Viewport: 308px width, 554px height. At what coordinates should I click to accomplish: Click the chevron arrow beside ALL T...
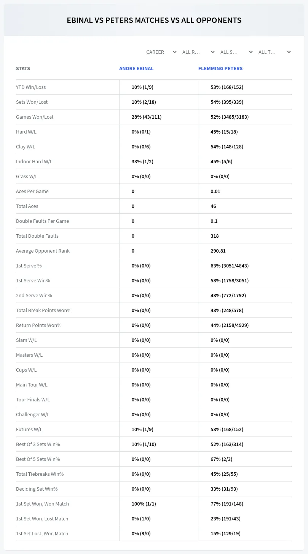coord(289,52)
